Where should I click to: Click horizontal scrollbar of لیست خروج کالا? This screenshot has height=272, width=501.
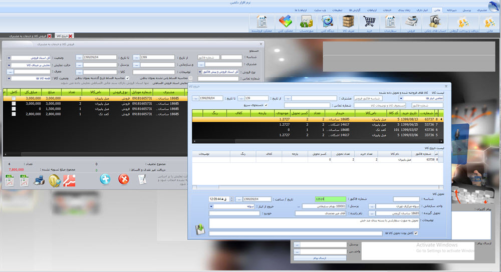tap(318, 187)
